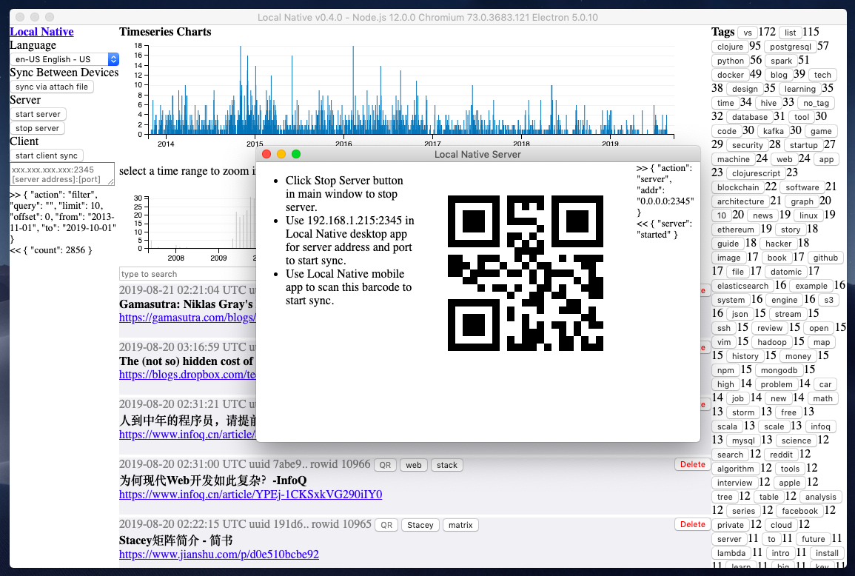
Task: Click the QR icon on rowid 10966 entry
Action: pos(385,465)
